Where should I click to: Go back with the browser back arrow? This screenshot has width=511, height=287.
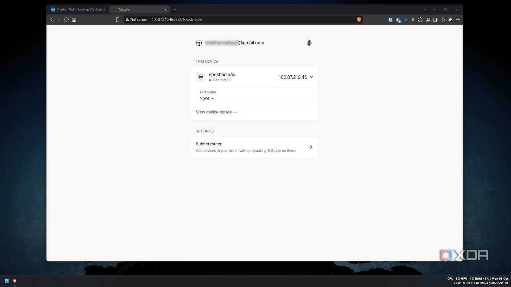(51, 20)
